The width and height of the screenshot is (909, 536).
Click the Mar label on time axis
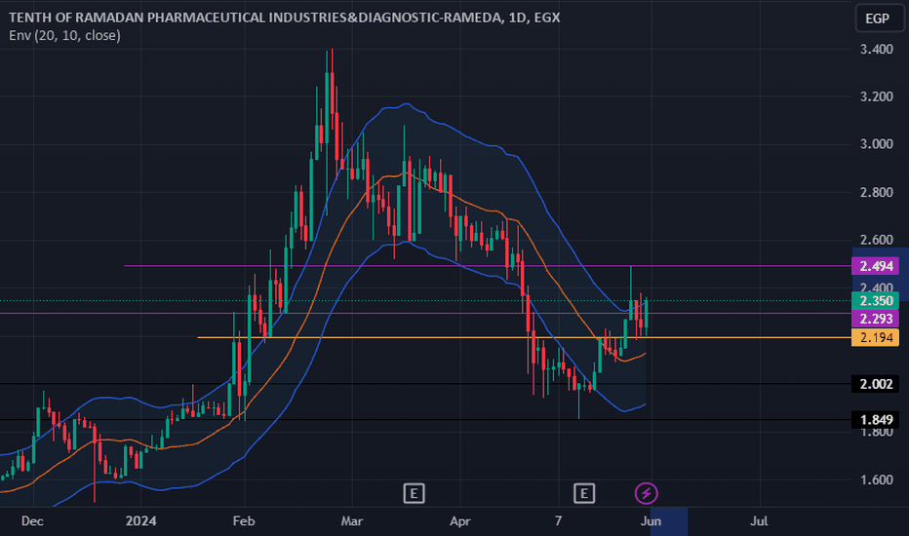[352, 521]
